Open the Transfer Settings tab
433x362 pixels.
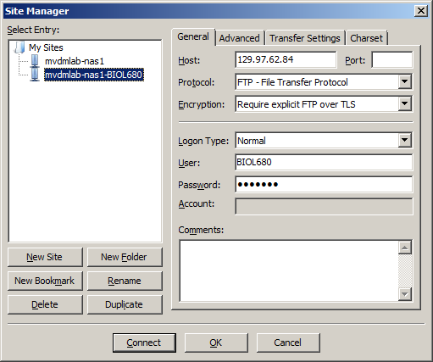coord(305,38)
